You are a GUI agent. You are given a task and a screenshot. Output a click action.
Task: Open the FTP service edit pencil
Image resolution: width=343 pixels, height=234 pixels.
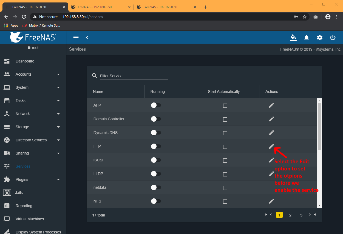click(271, 146)
